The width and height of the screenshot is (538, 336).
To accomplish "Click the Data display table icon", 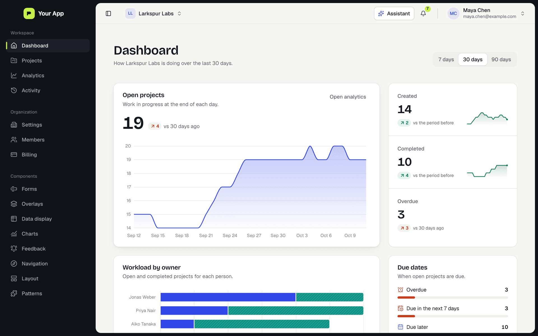I will [14, 219].
